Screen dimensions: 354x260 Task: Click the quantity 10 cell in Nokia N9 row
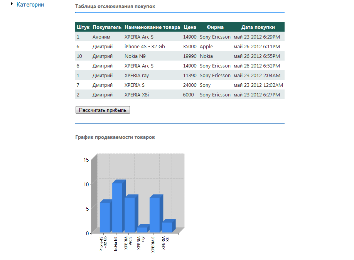pyautogui.click(x=79, y=56)
